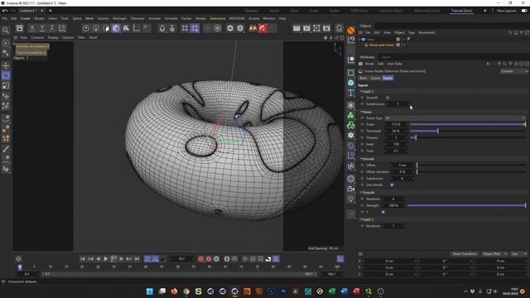Open Object menu in Objects manager
This screenshot has height=298, width=530.
coord(399,32)
